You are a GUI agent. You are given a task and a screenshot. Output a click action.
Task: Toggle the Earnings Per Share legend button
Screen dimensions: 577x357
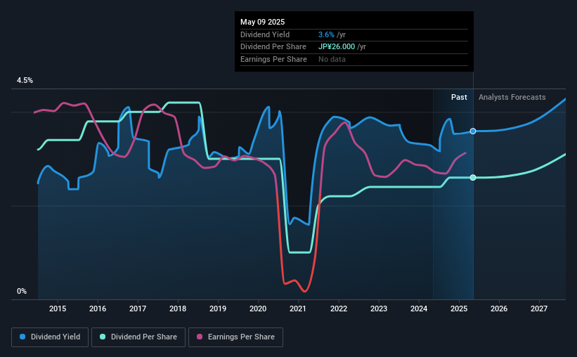click(x=236, y=337)
